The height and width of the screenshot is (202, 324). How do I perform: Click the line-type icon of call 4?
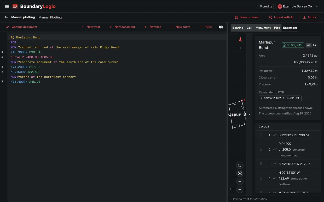[274, 178]
